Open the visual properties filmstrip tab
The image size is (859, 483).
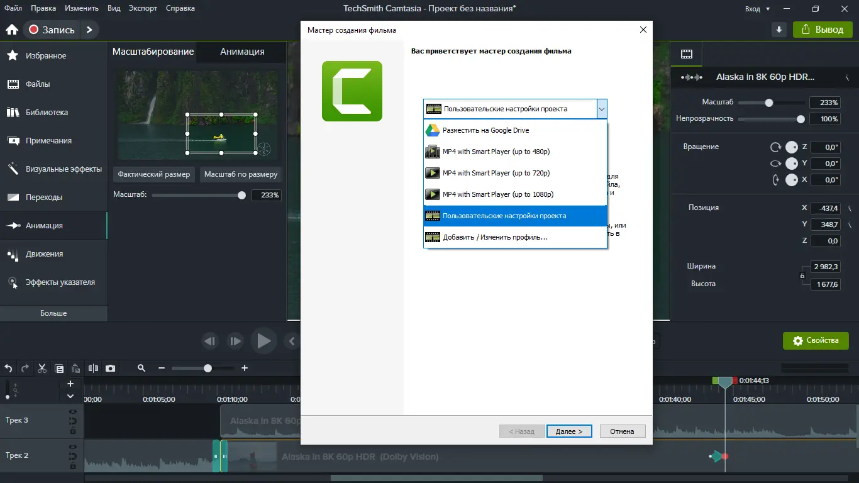click(x=687, y=54)
